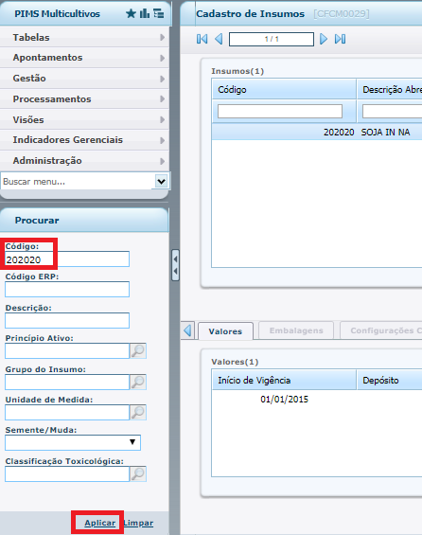Open Unidade de Medida lookup magnifier

(138, 412)
